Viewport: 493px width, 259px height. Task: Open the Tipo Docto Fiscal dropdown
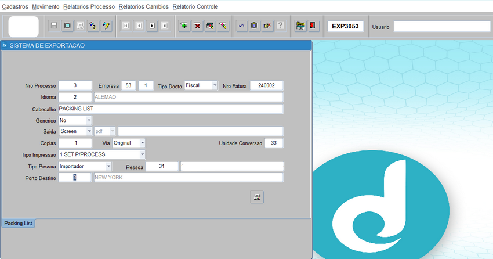(x=215, y=85)
